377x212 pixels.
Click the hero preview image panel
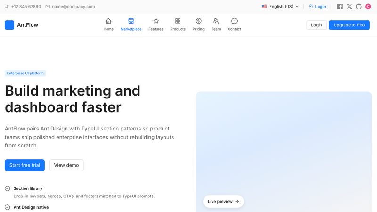(x=284, y=152)
